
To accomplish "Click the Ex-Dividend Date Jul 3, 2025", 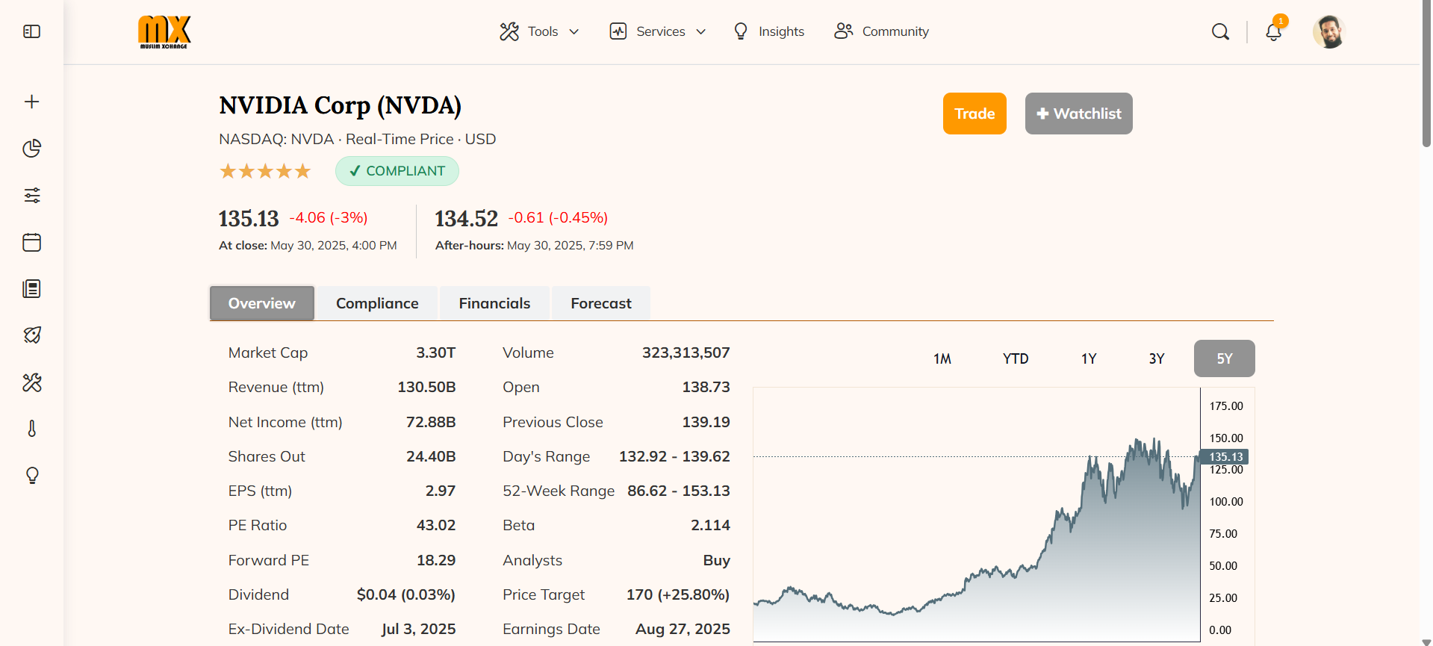I will point(419,629).
